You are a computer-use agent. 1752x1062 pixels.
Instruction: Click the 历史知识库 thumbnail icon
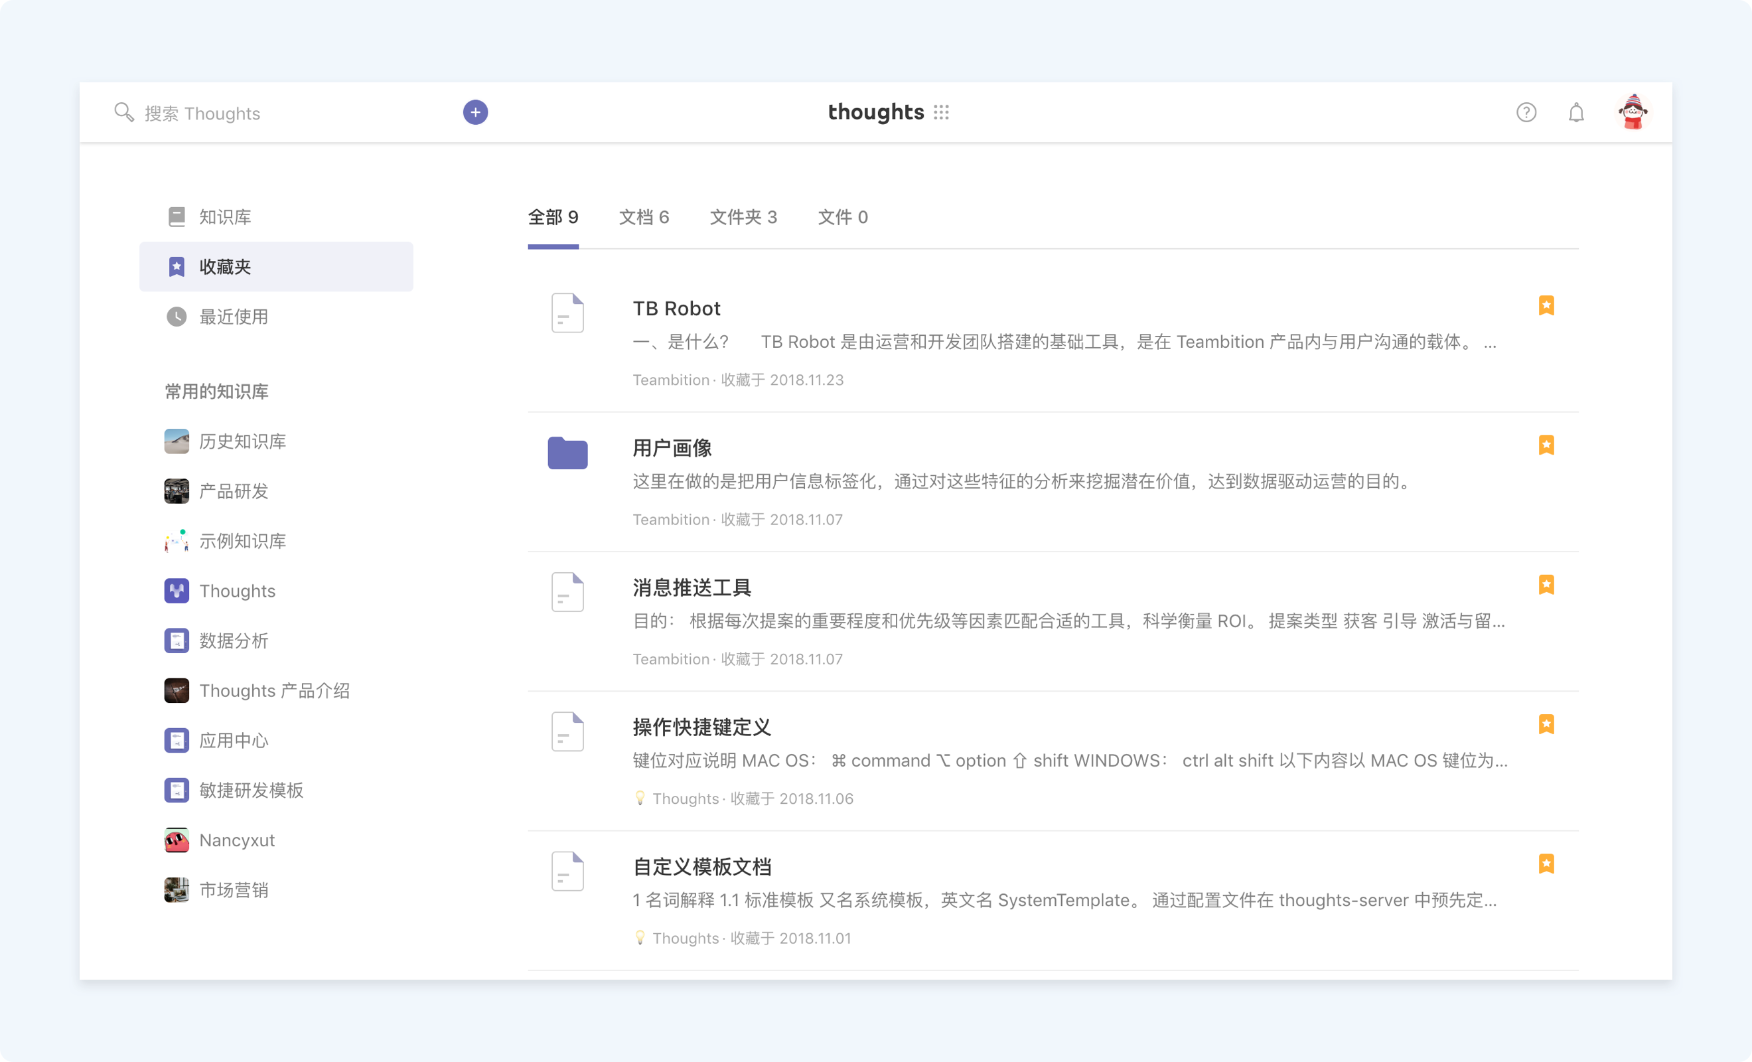pos(177,442)
